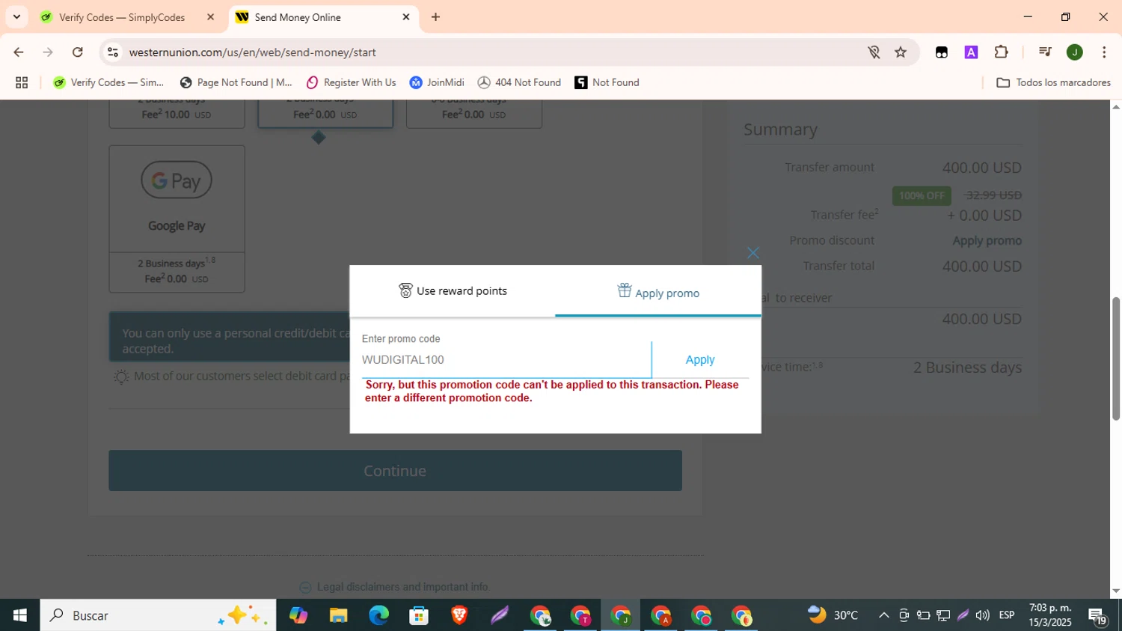Open Verify Codes bookmark
Screen dimensions: 1122x631
[108, 82]
